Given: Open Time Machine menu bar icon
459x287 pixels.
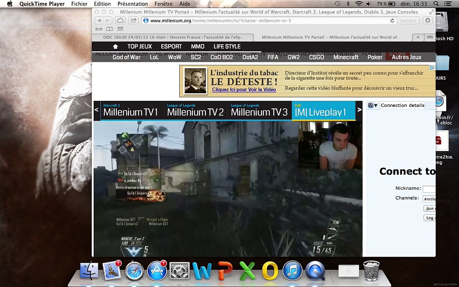Looking at the screenshot, I should click(337, 4).
